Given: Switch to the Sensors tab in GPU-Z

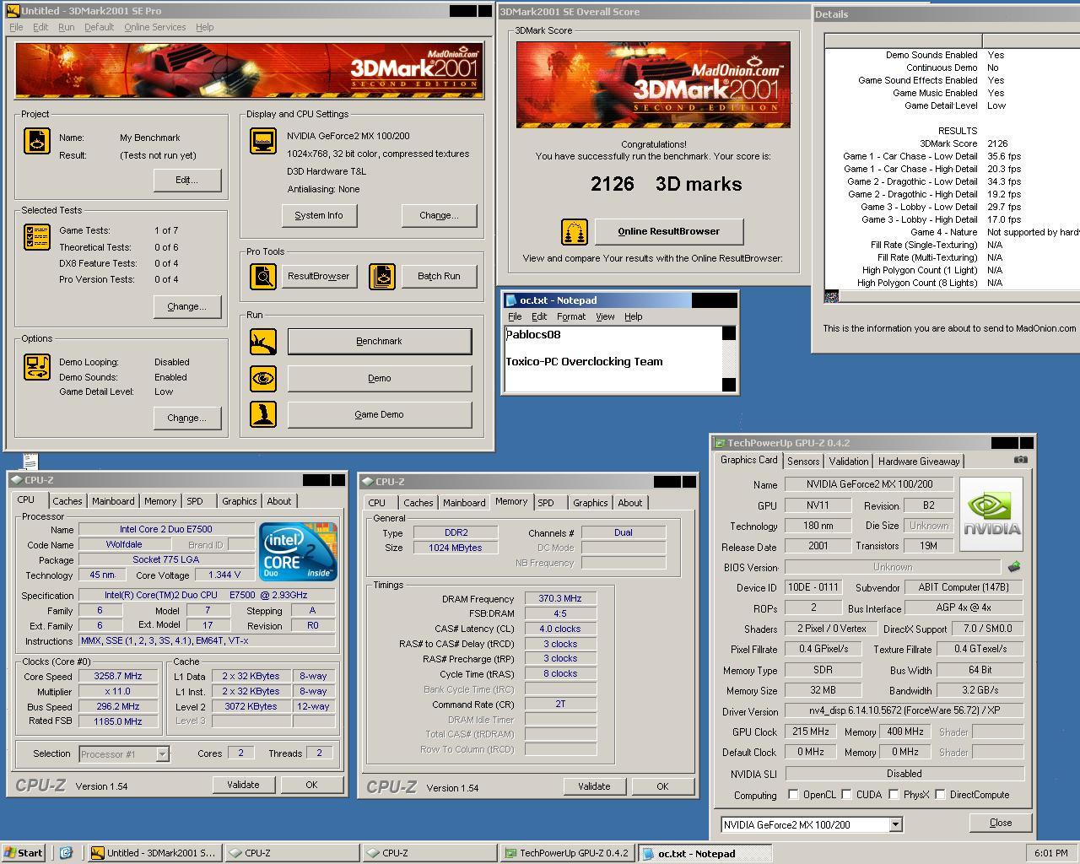Looking at the screenshot, I should point(803,462).
